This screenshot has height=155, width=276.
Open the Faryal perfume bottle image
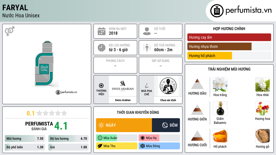click(46, 64)
